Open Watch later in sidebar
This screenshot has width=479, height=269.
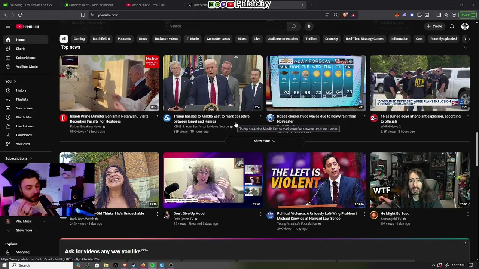pyautogui.click(x=25, y=117)
